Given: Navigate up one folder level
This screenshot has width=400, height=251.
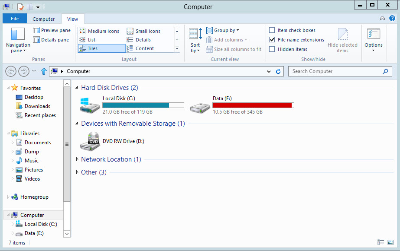Looking at the screenshot, I should point(43,71).
